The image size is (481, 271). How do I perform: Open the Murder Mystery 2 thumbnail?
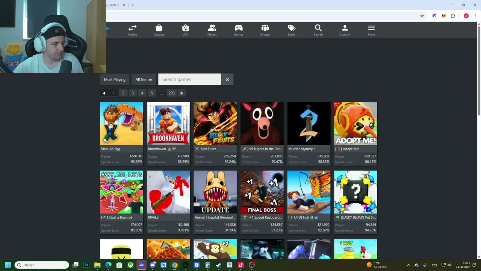click(309, 123)
